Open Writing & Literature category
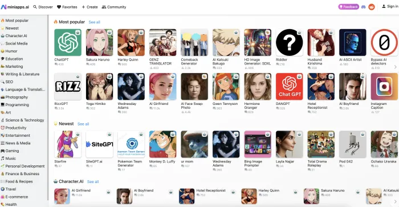Viewport: 399px width, 207px height. 20,74
